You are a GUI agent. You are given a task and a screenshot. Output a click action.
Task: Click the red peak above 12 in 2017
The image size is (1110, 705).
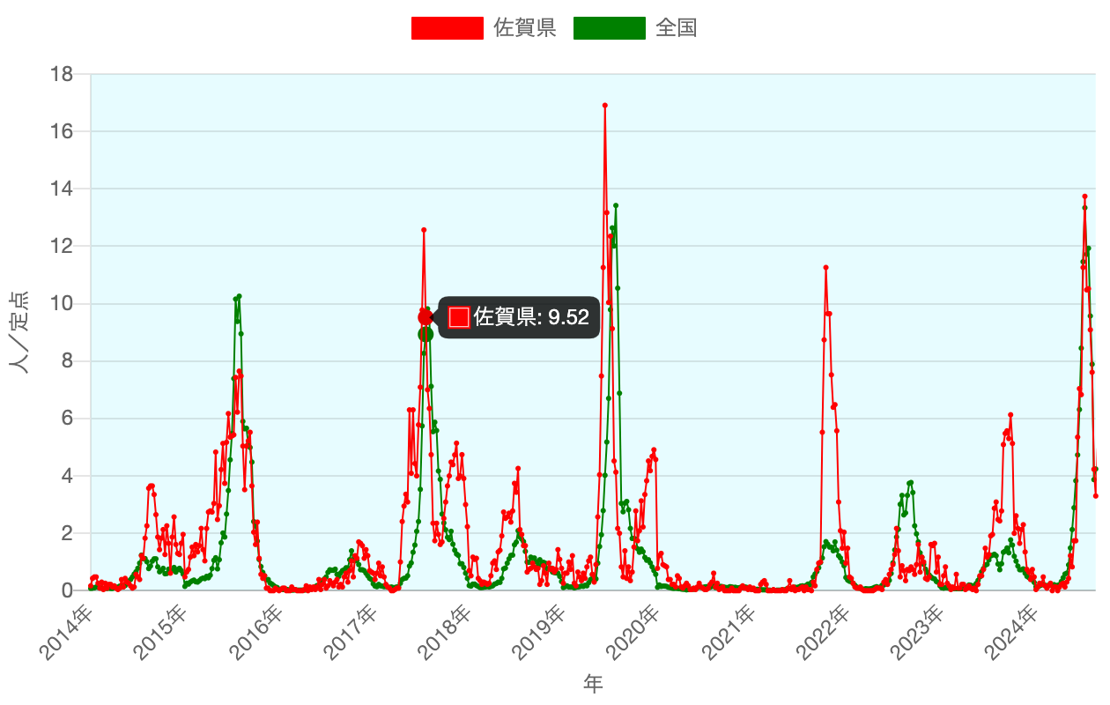tap(424, 230)
